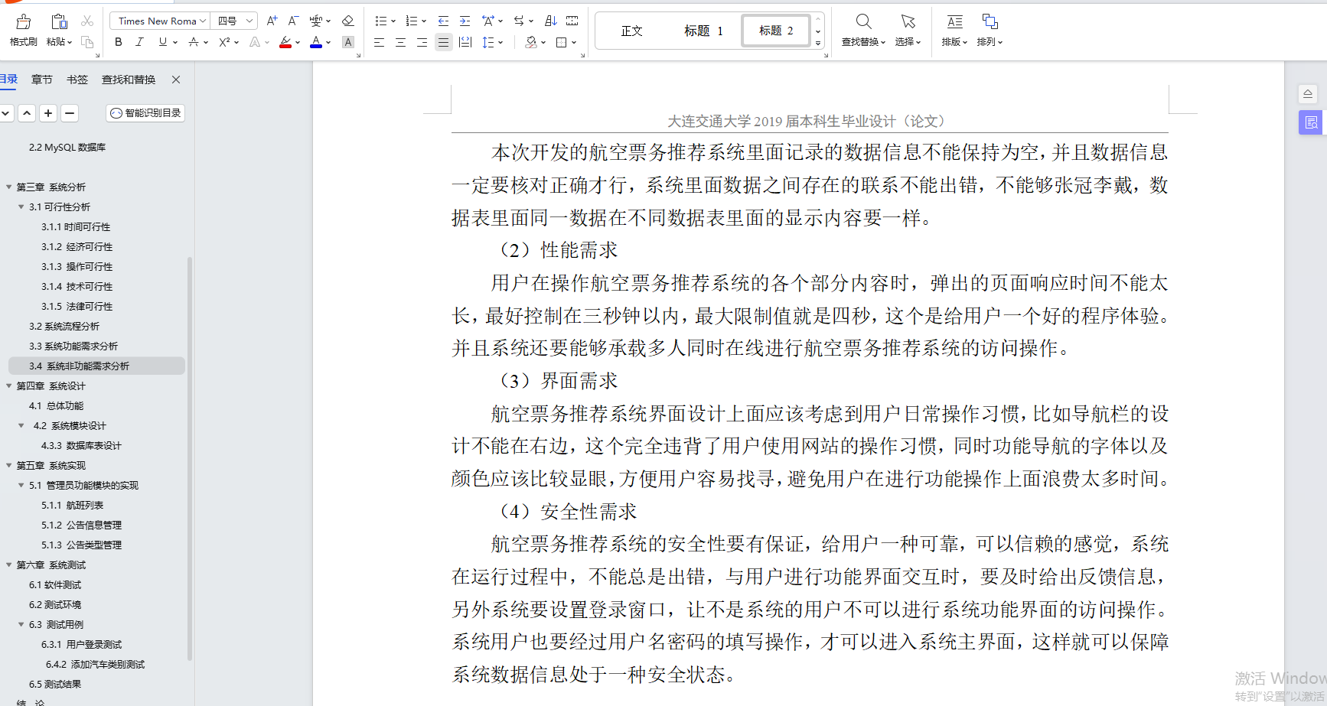Toggle center text alignment
This screenshot has height=706, width=1327.
pos(400,42)
